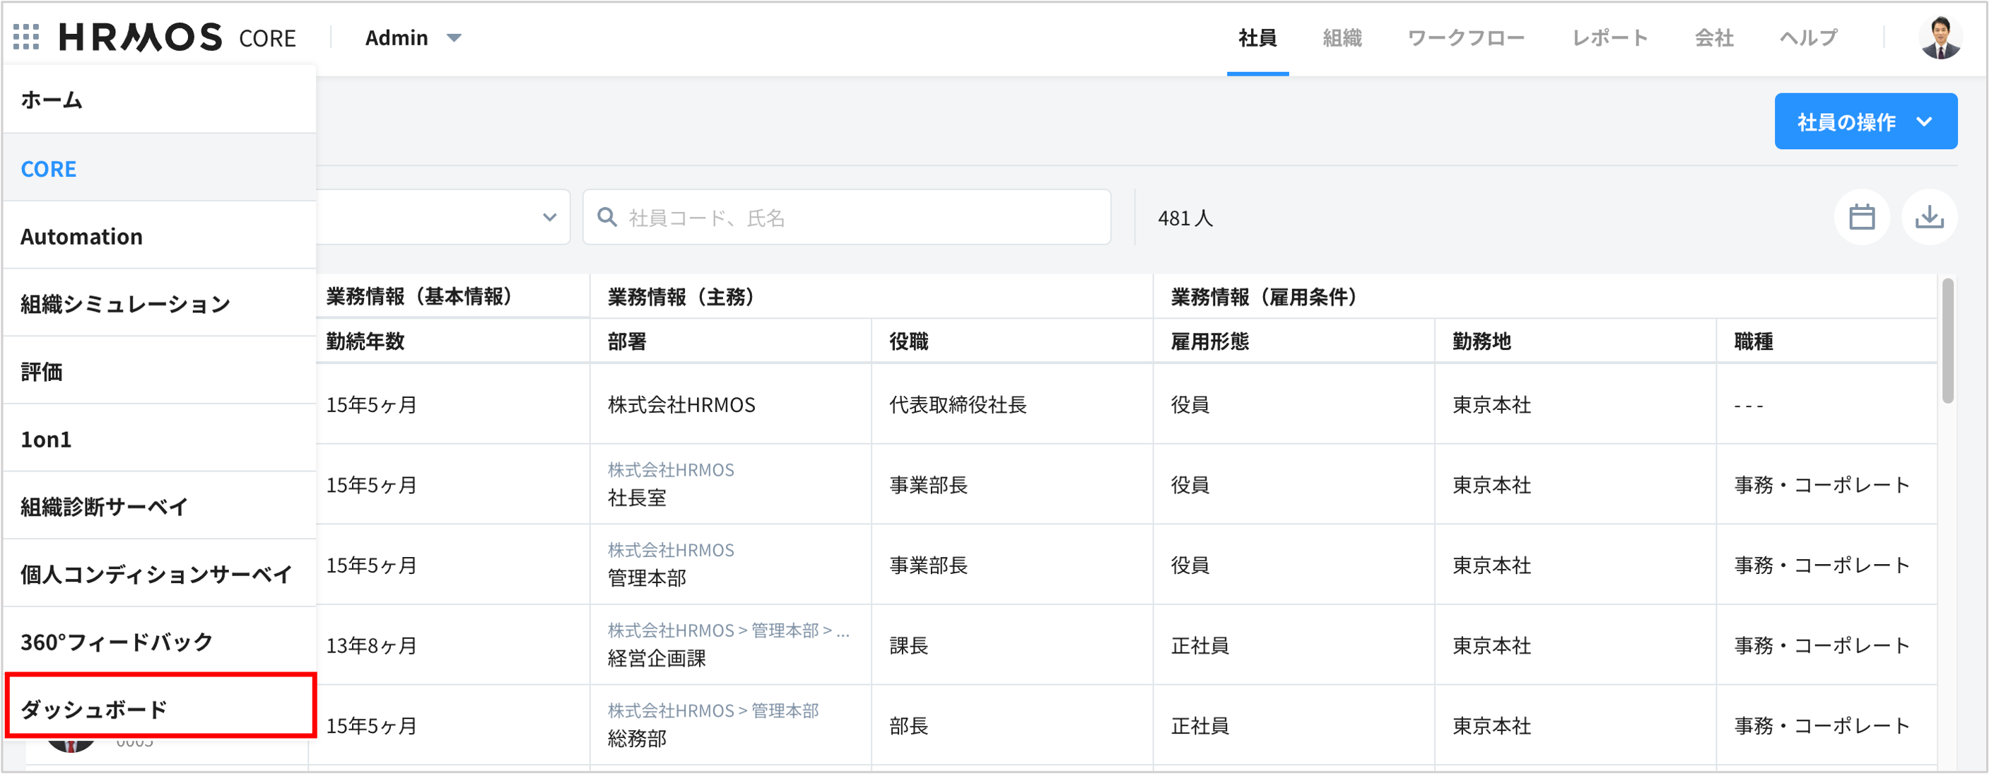Go to the レポート tab
This screenshot has width=1989, height=774.
point(1610,38)
